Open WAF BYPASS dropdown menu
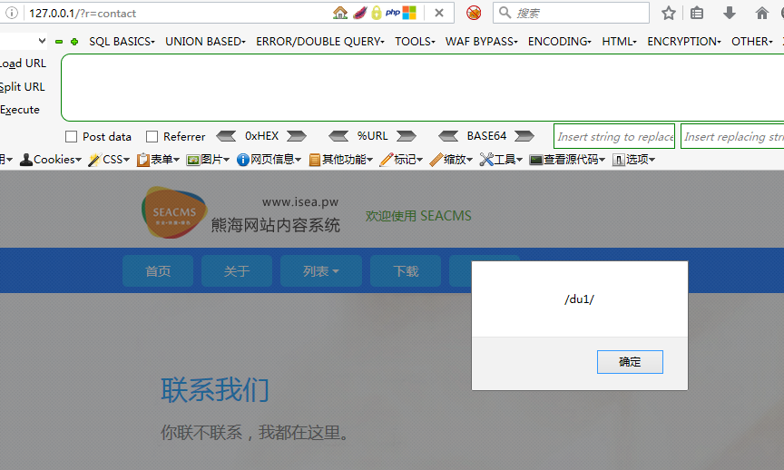The height and width of the screenshot is (470, 784). (x=482, y=42)
